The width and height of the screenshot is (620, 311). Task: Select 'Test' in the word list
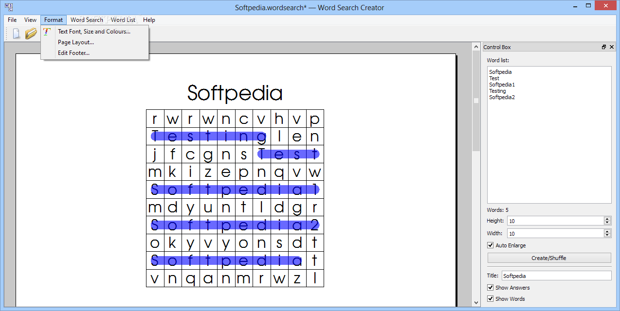tap(494, 78)
